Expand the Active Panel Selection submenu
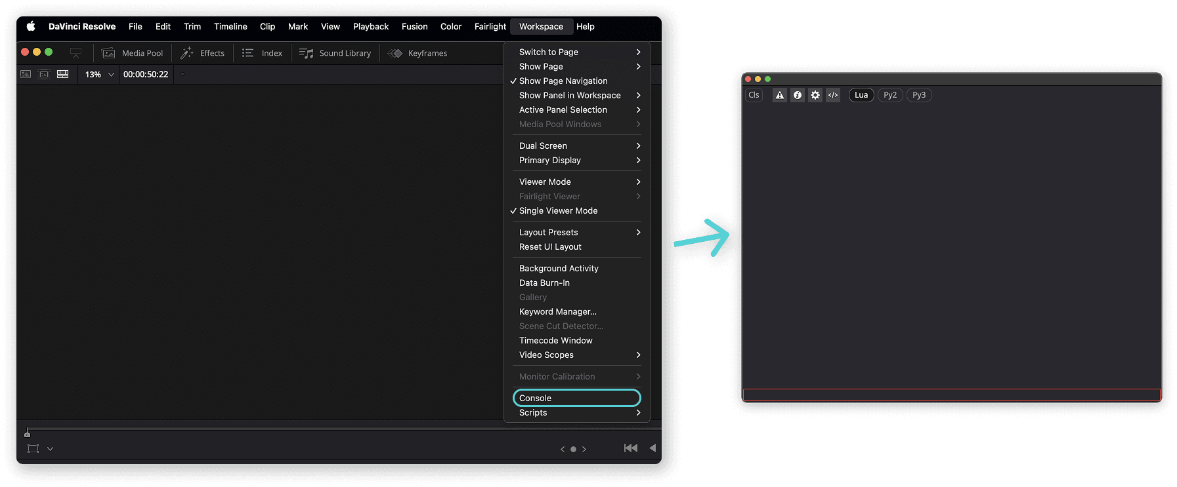 click(x=576, y=109)
